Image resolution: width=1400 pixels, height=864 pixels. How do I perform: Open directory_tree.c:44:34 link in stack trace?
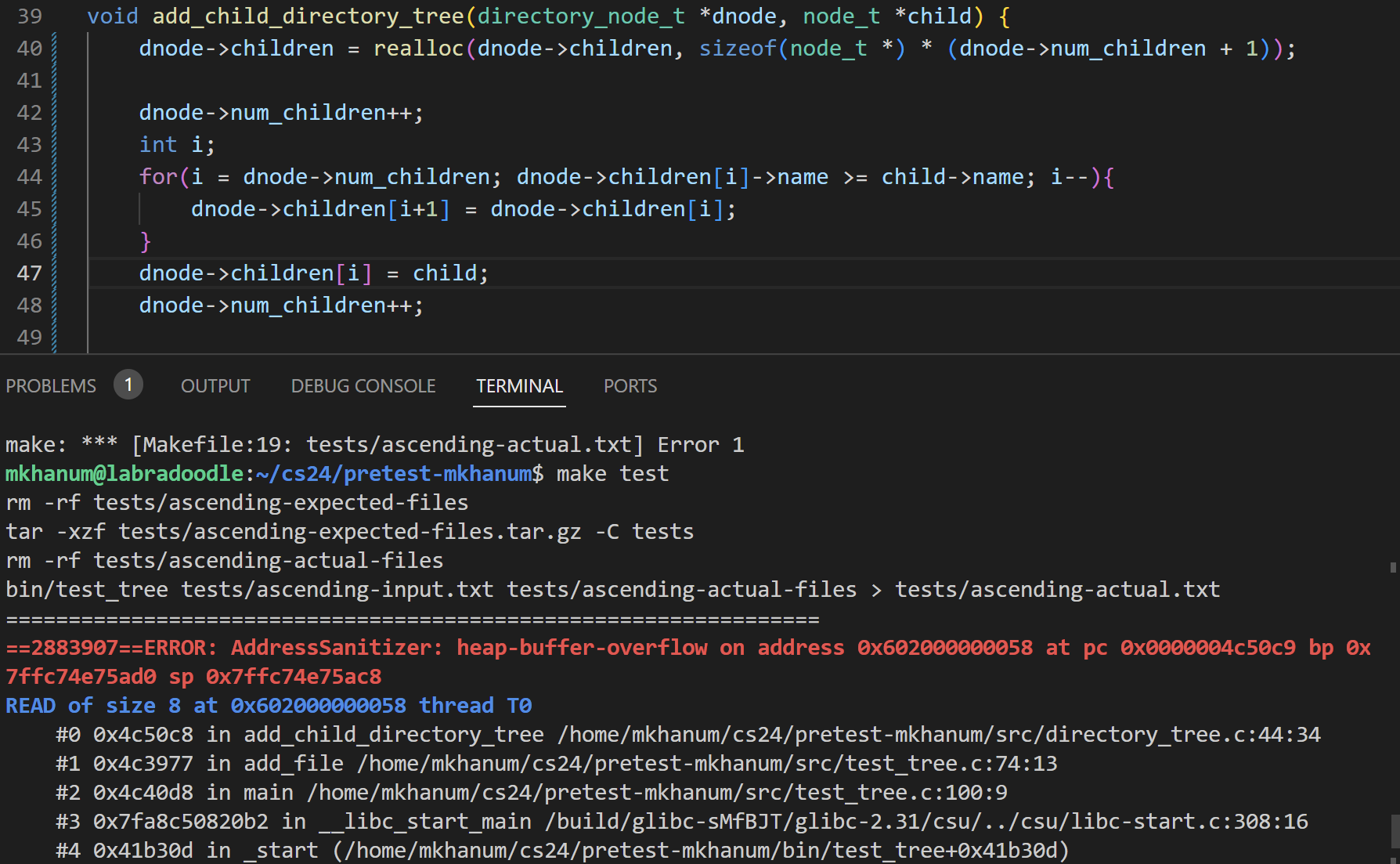pos(938,735)
